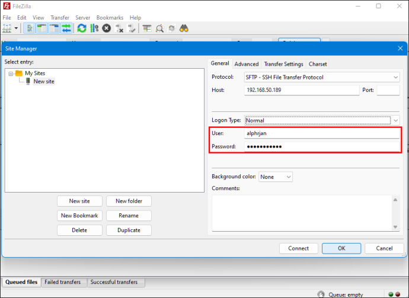Click the binoculars file search icon
The image size is (409, 298).
tap(184, 28)
